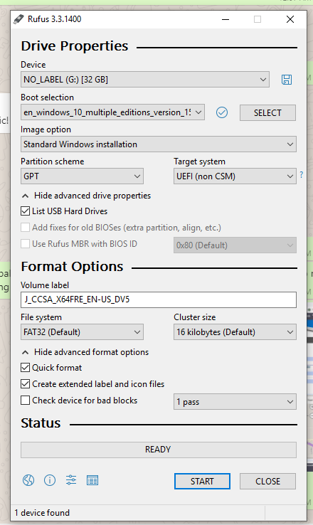Viewport: 313px width, 525px height.
Task: Click the target system help question mark
Action: (x=302, y=174)
